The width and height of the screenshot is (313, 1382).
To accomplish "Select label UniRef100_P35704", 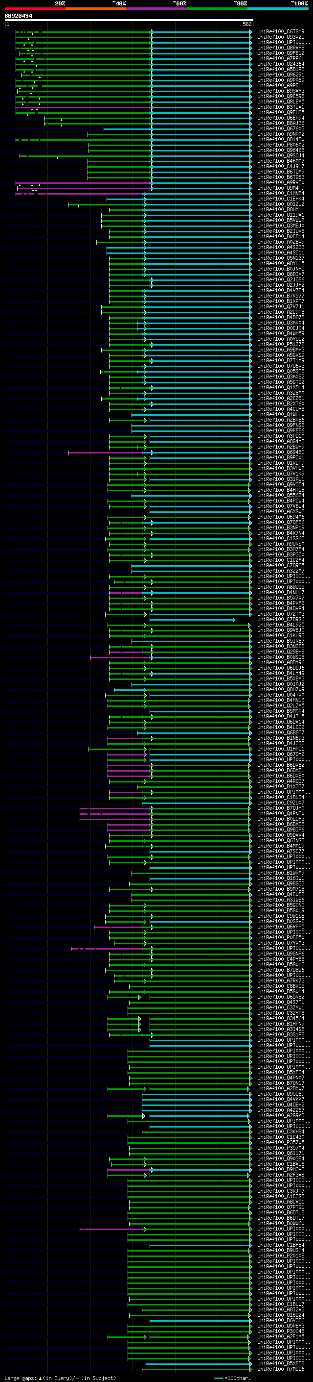I will [x=281, y=1148].
